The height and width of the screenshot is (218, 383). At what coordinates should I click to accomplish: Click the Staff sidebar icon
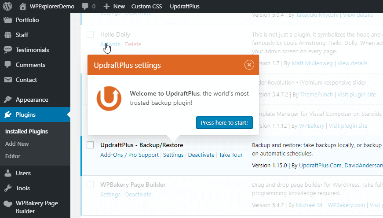click(x=8, y=35)
